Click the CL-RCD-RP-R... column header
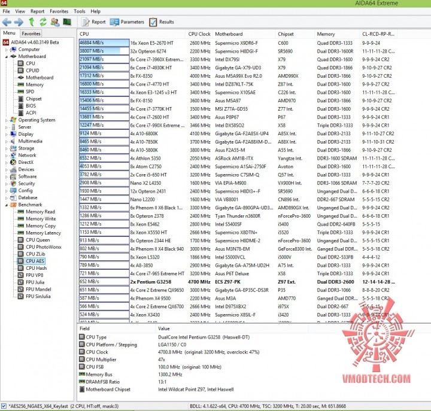Viewport: 431px width, 411px height. click(x=379, y=34)
